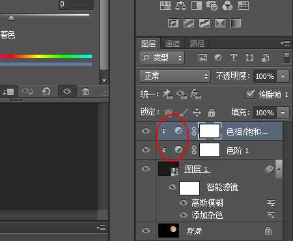Lock transparent pixels of the layer

[x=168, y=112]
